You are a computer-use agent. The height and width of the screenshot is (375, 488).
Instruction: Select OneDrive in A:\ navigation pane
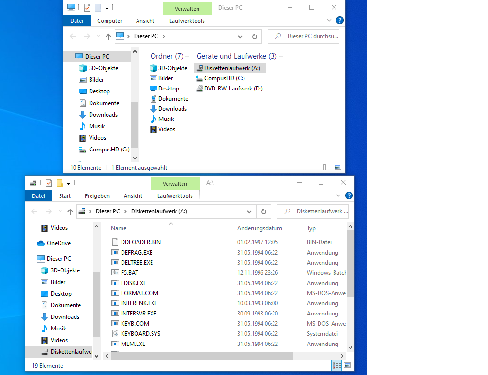coord(54,243)
